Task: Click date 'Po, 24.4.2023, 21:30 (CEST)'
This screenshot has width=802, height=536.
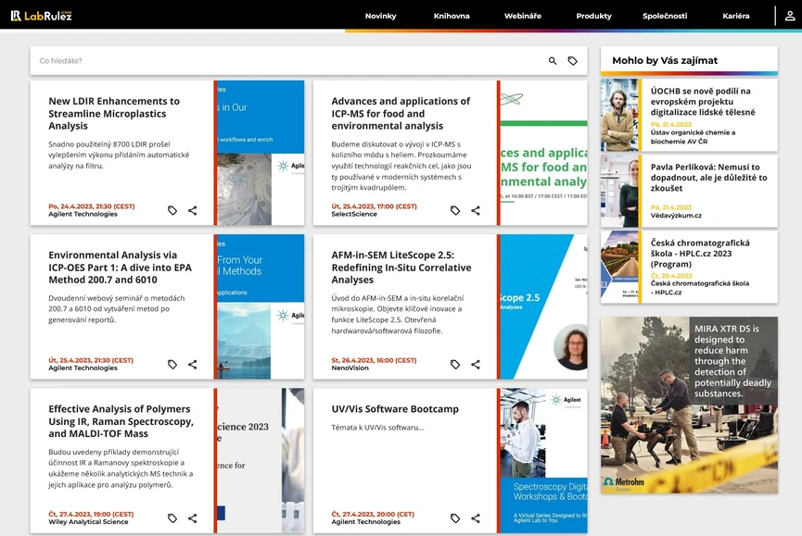Action: tap(92, 206)
